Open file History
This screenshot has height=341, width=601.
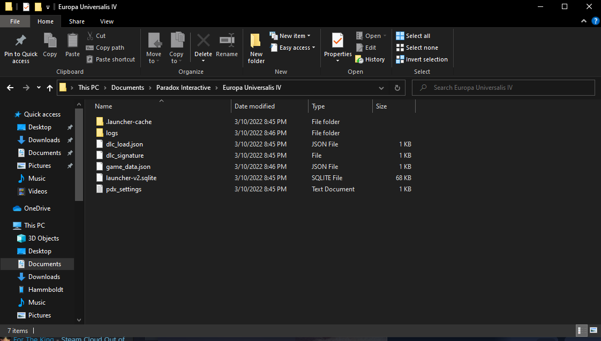pyautogui.click(x=370, y=59)
